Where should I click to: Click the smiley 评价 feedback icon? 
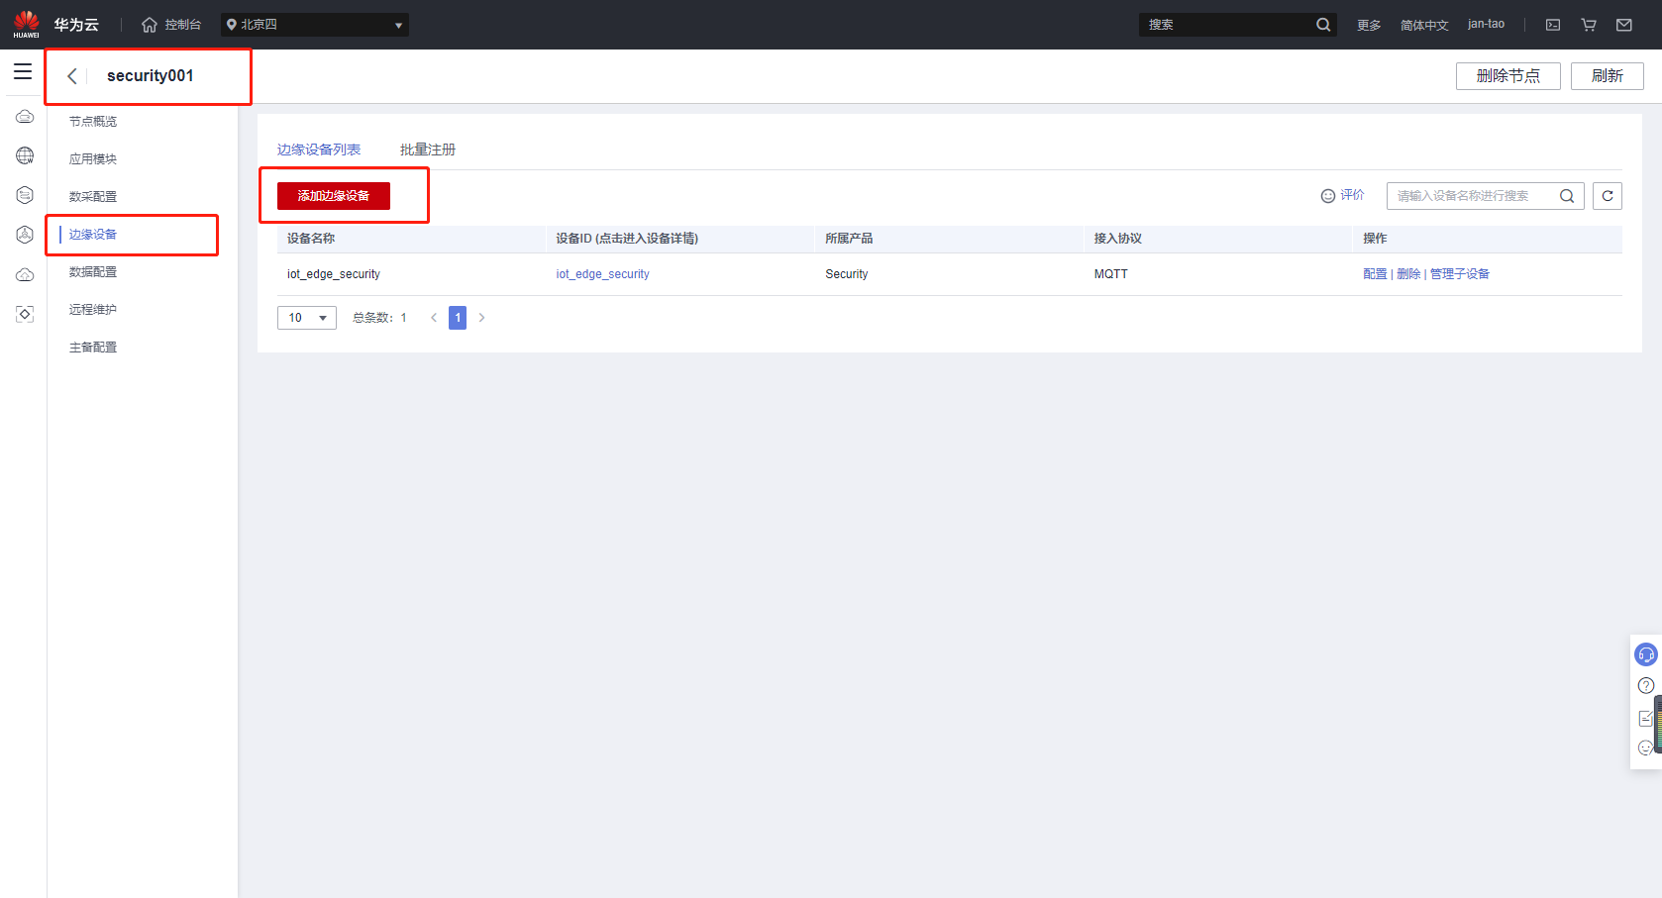pos(1328,196)
